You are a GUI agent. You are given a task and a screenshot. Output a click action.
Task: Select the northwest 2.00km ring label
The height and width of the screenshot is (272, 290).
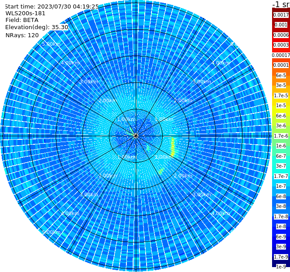(x=108, y=100)
